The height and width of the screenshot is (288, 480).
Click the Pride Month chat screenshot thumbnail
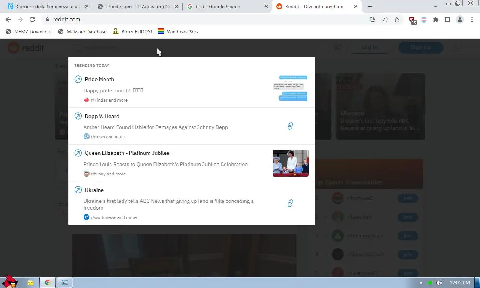tap(290, 88)
